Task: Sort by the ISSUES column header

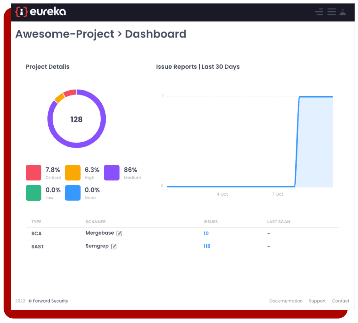Action: (211, 222)
